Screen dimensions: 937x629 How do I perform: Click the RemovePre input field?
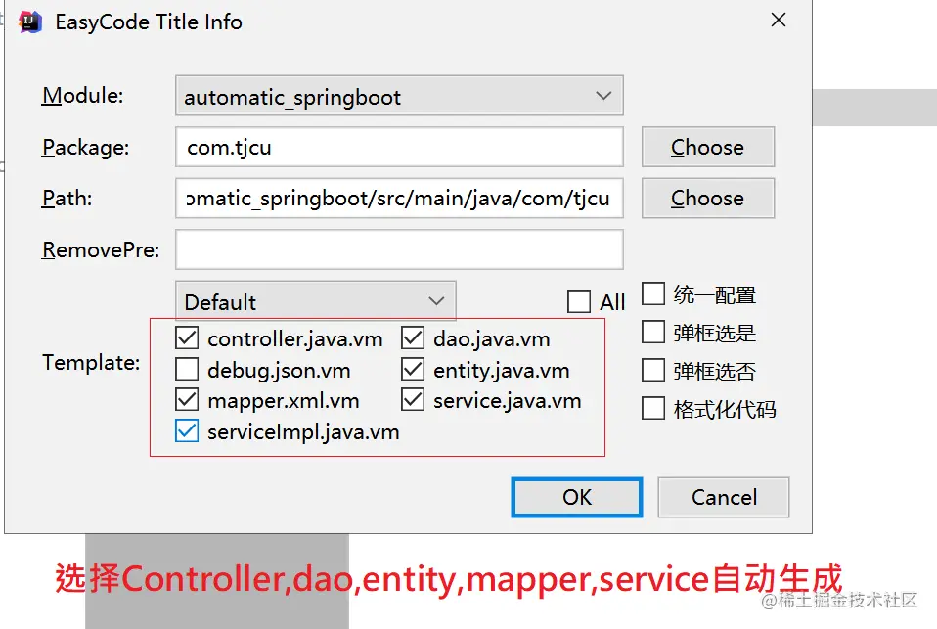coord(399,249)
